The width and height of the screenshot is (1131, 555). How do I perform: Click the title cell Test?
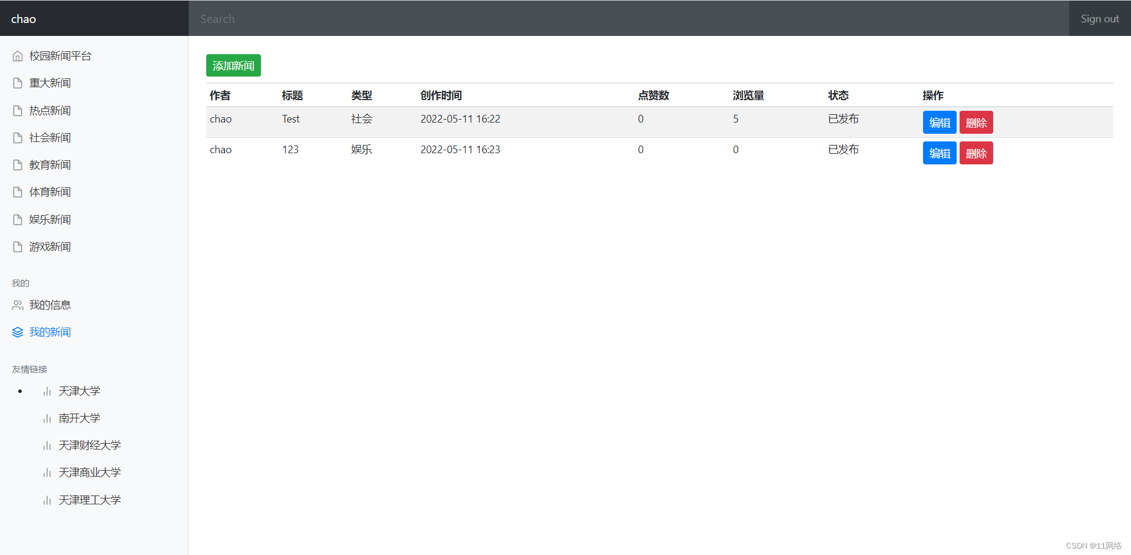[x=291, y=119]
